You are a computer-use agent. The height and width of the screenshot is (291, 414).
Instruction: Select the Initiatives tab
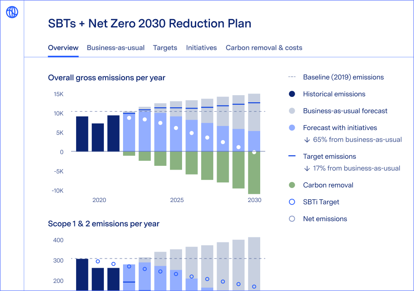(x=201, y=48)
